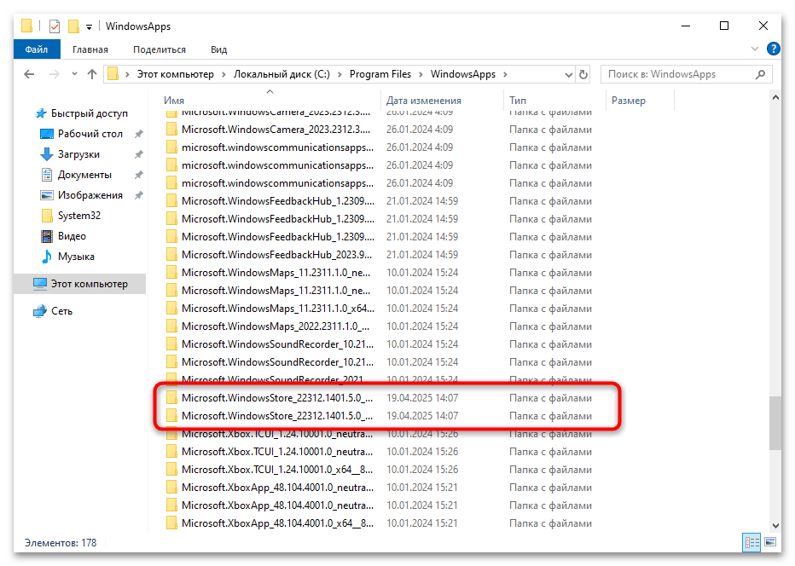Expand address bar history dropdown
Viewport: 795px width, 566px height.
pos(568,74)
